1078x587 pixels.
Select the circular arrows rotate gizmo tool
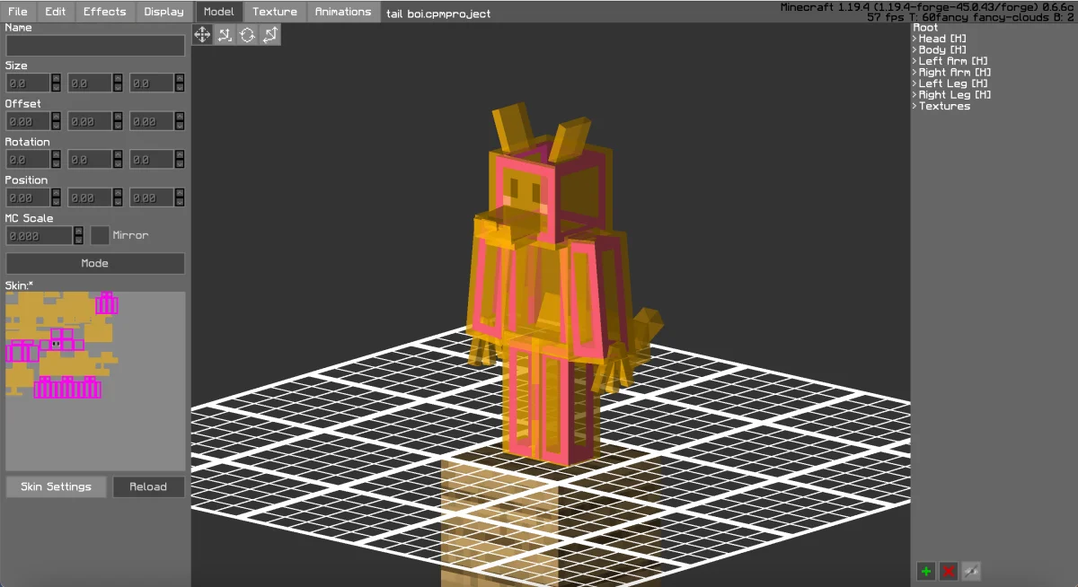coord(247,34)
